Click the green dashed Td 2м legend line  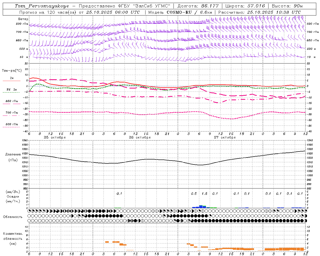coord(11,92)
